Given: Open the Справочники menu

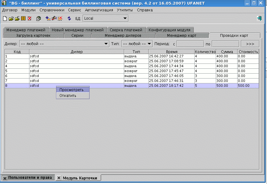Looking at the screenshot, I should [x=52, y=10].
